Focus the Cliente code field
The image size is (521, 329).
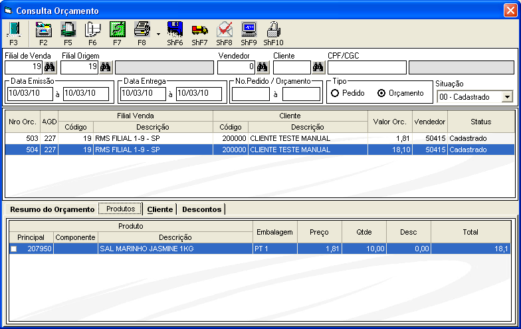[x=292, y=68]
